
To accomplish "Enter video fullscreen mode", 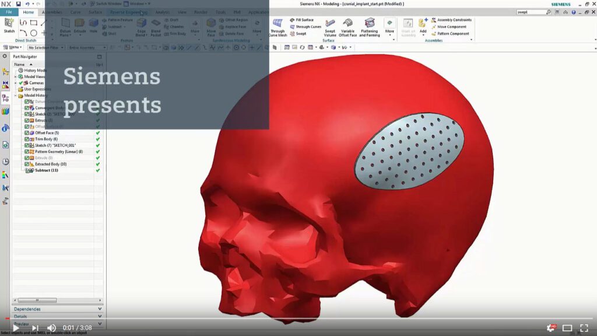I will tap(584, 328).
